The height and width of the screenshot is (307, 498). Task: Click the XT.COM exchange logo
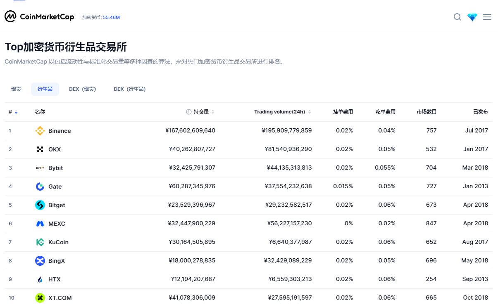[x=40, y=298]
